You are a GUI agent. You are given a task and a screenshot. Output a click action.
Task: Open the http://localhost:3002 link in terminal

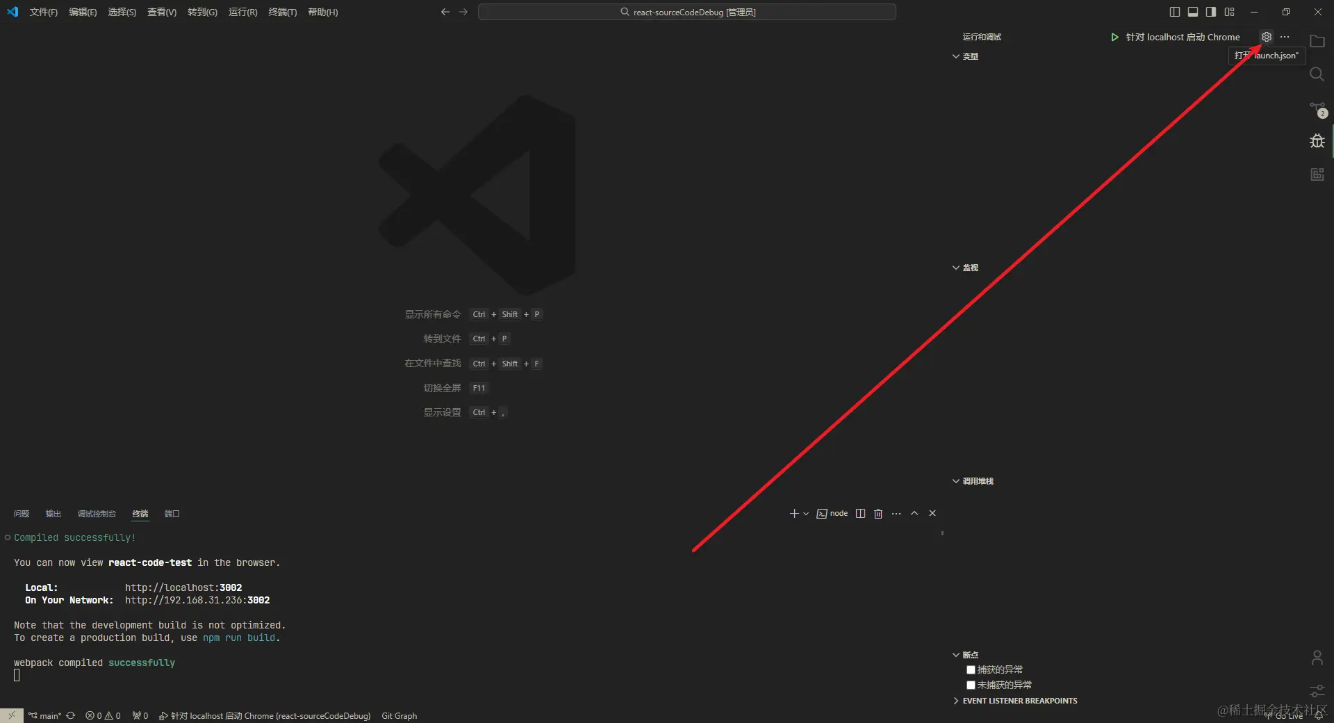183,587
